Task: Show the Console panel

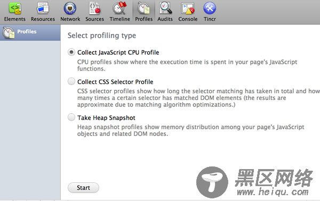Action: [x=188, y=11]
